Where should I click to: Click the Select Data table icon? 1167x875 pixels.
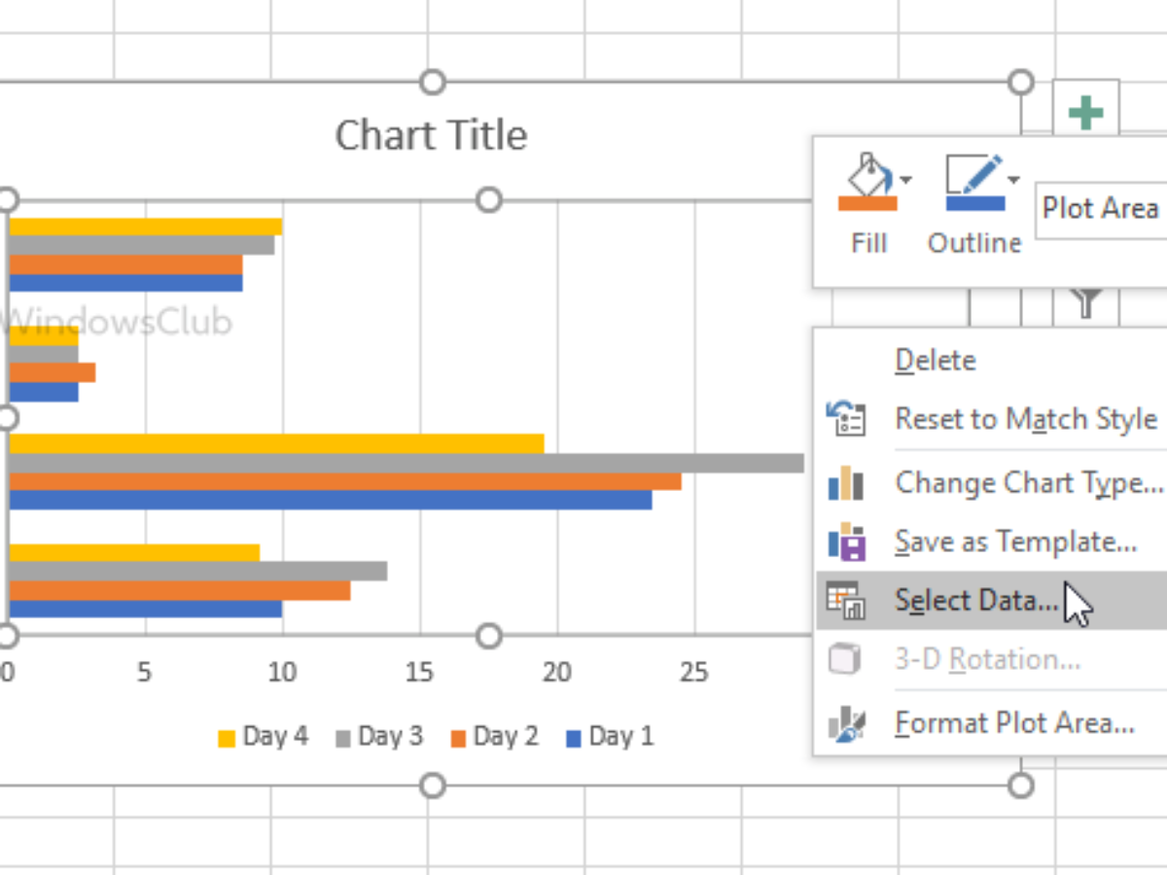tap(845, 601)
